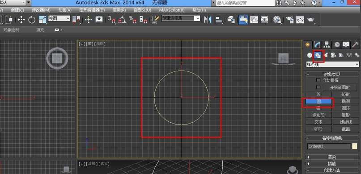Screen dimensions: 361x174
Task: Open the 修改器(M) menu
Action: [41, 10]
